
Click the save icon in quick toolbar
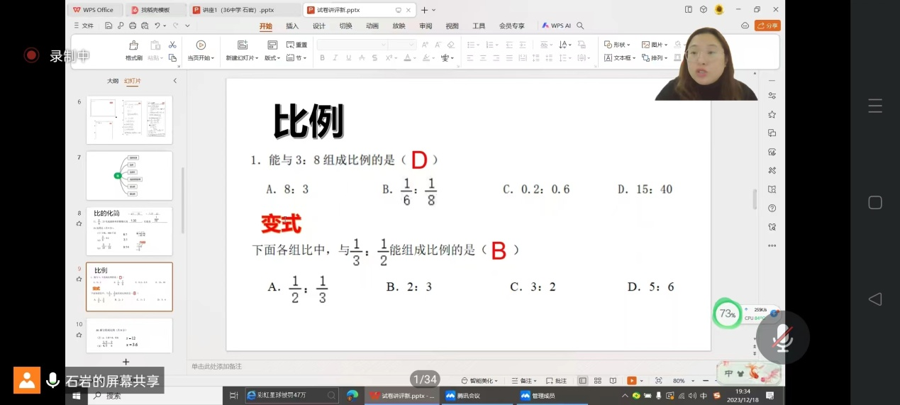[109, 26]
